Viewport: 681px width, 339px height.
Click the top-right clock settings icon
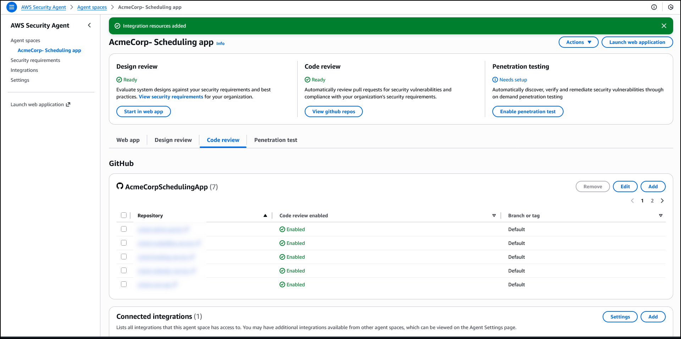tap(670, 7)
